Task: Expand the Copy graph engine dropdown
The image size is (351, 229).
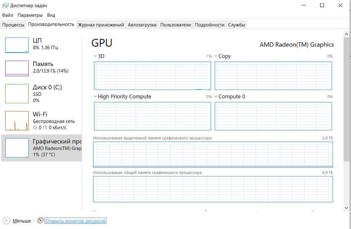Action: click(x=216, y=56)
